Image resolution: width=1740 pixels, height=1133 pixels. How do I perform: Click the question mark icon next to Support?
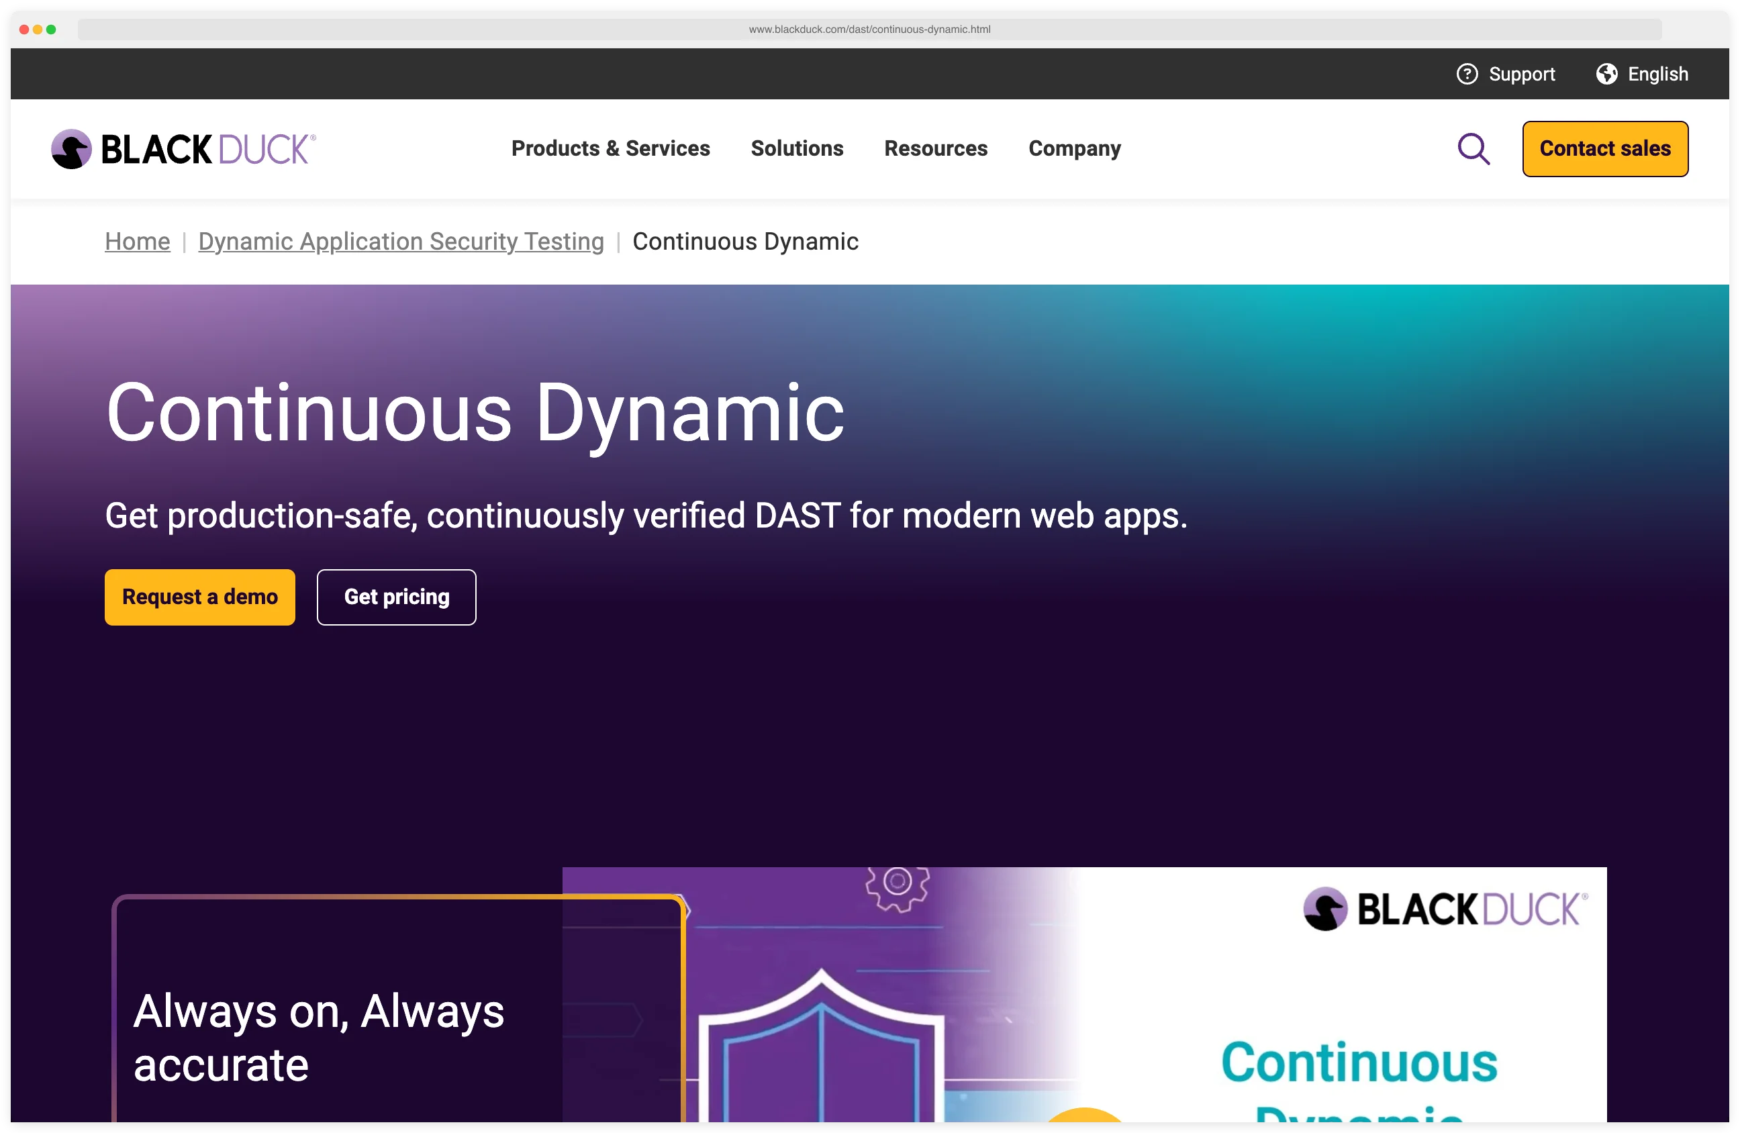click(1467, 73)
